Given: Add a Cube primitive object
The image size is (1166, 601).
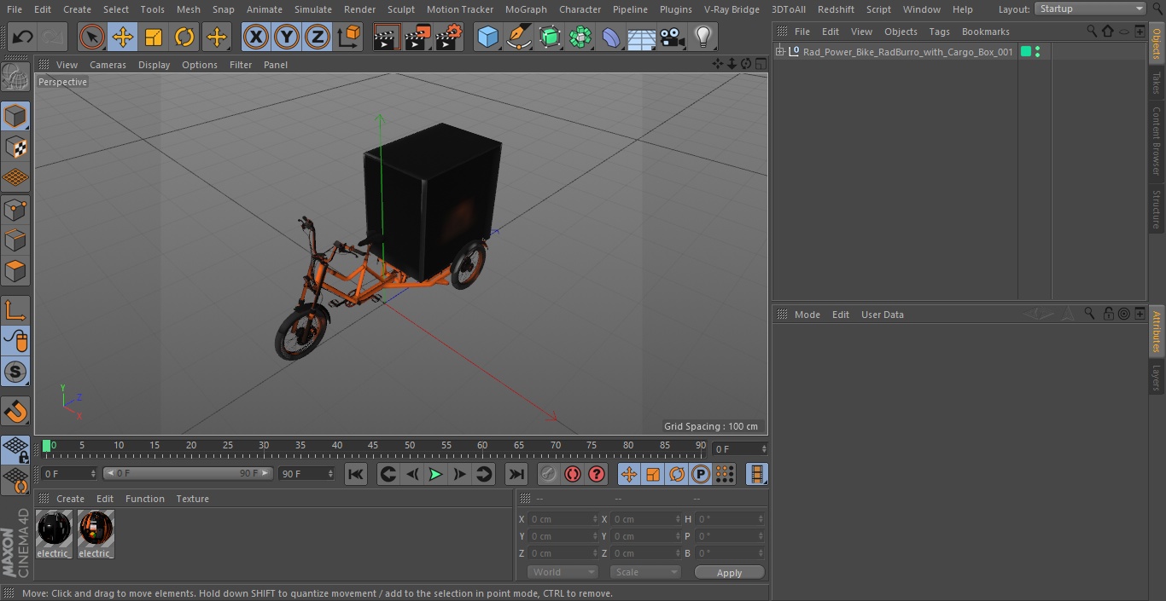Looking at the screenshot, I should click(487, 38).
